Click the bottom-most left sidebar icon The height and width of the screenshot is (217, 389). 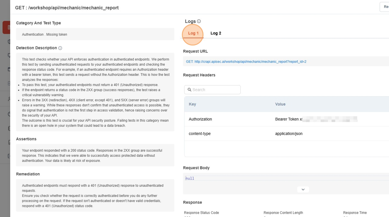pyautogui.click(x=9, y=156)
